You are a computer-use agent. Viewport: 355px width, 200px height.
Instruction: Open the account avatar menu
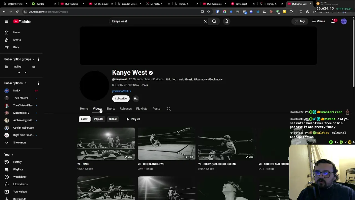point(344,21)
